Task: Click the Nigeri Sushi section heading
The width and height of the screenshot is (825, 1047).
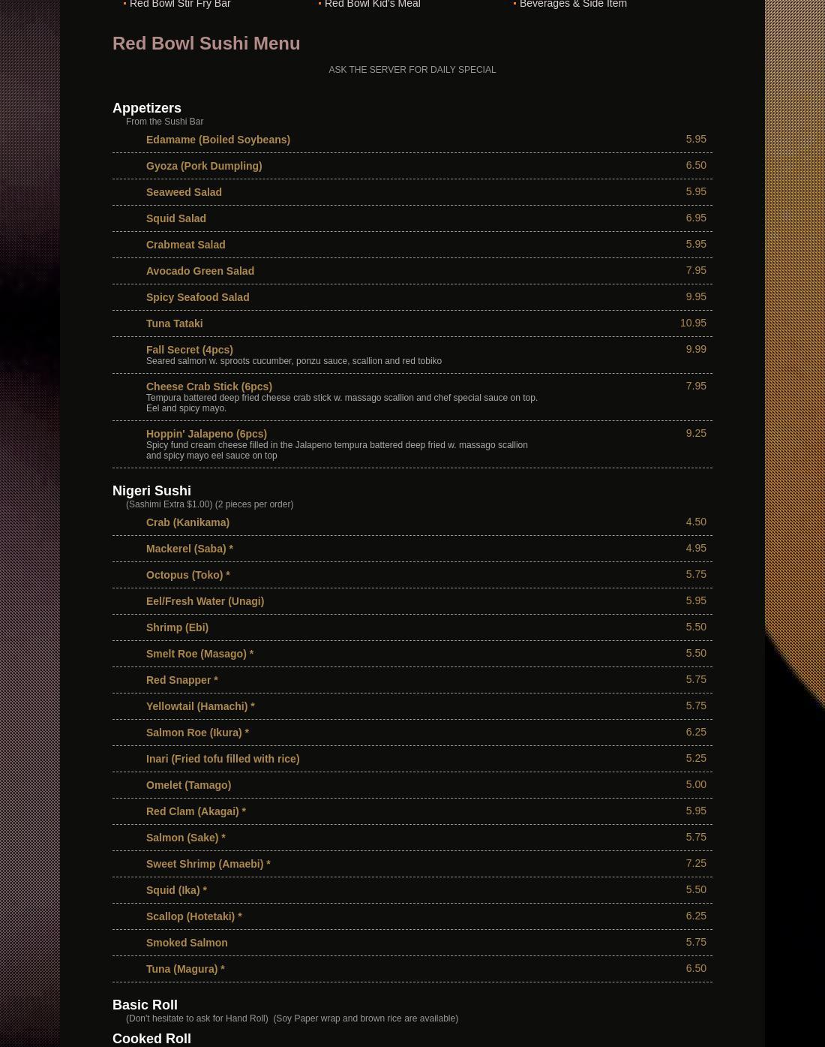Action: point(151,491)
